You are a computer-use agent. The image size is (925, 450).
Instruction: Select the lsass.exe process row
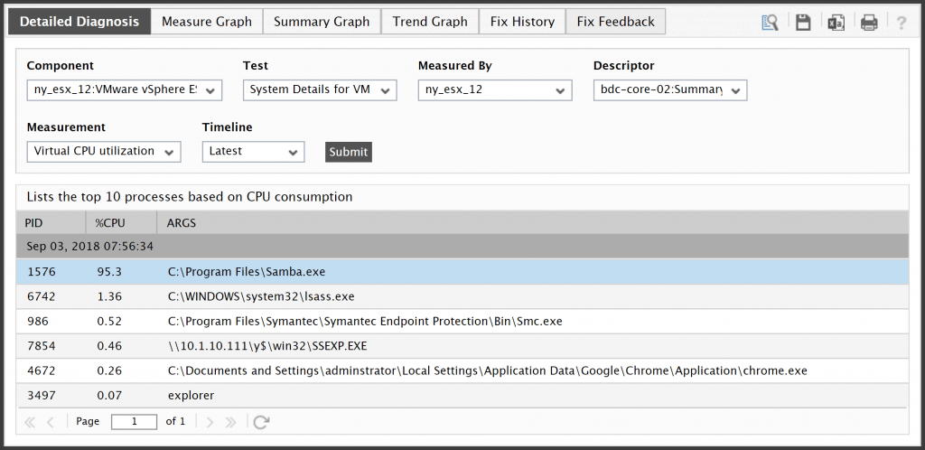coord(462,296)
